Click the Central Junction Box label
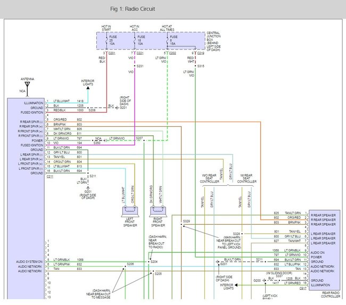 [x=213, y=42]
